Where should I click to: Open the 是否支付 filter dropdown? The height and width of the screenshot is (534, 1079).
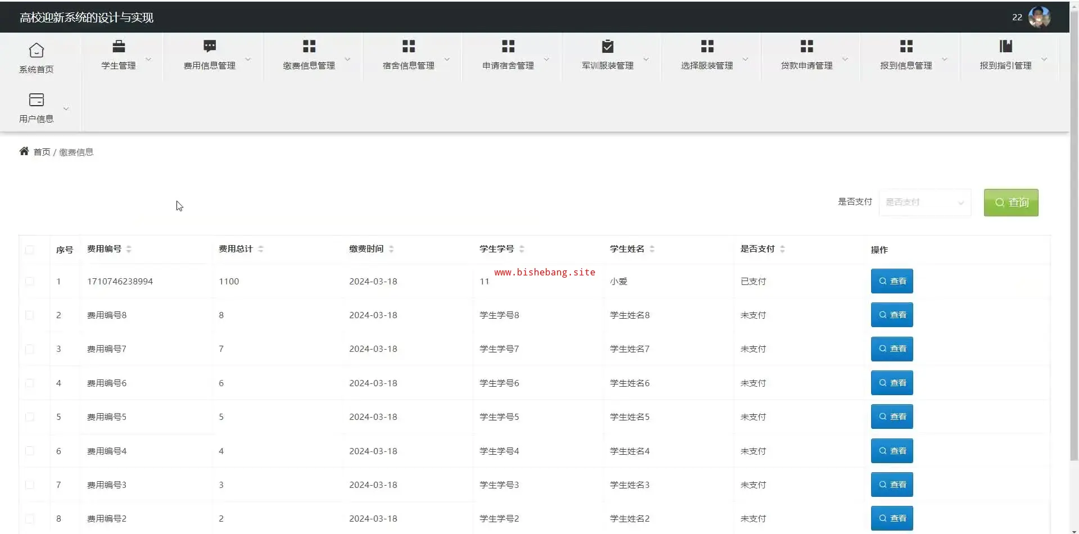coord(924,202)
